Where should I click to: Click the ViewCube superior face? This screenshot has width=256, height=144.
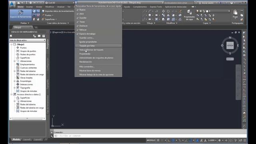point(230,45)
